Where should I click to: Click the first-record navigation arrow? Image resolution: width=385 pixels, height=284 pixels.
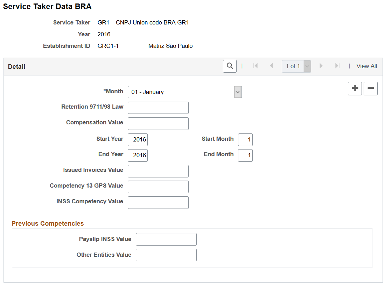click(x=255, y=66)
